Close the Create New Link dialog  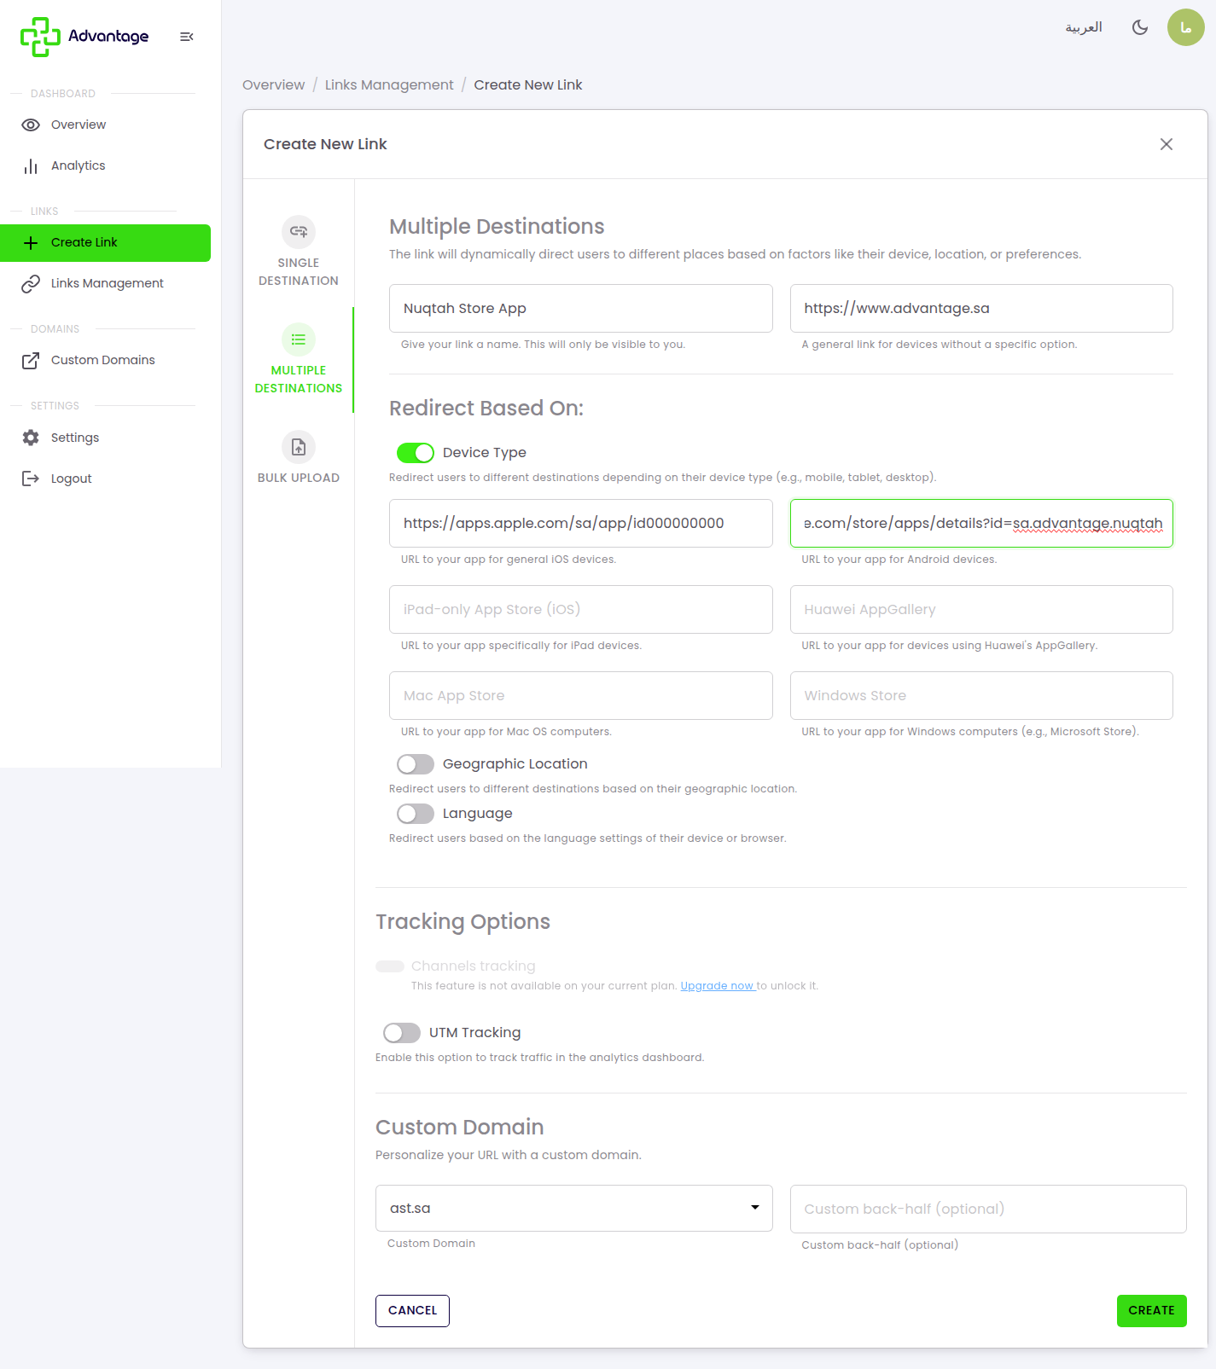[1167, 144]
